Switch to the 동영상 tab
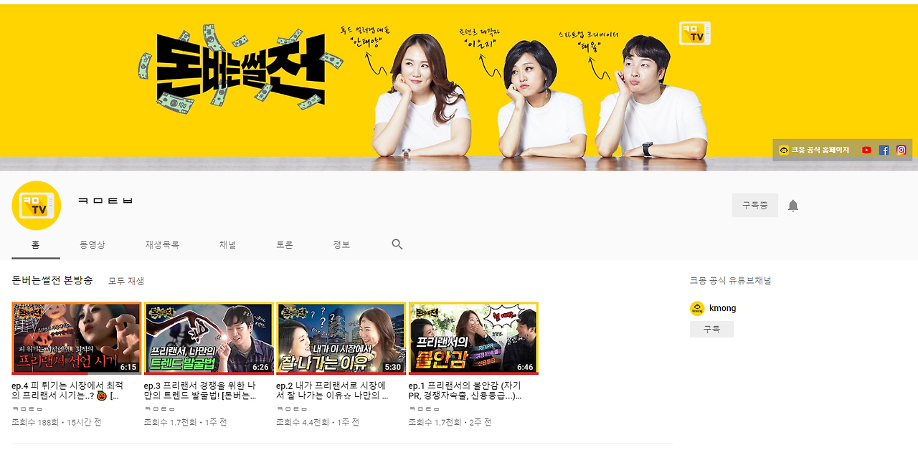 pos(93,244)
